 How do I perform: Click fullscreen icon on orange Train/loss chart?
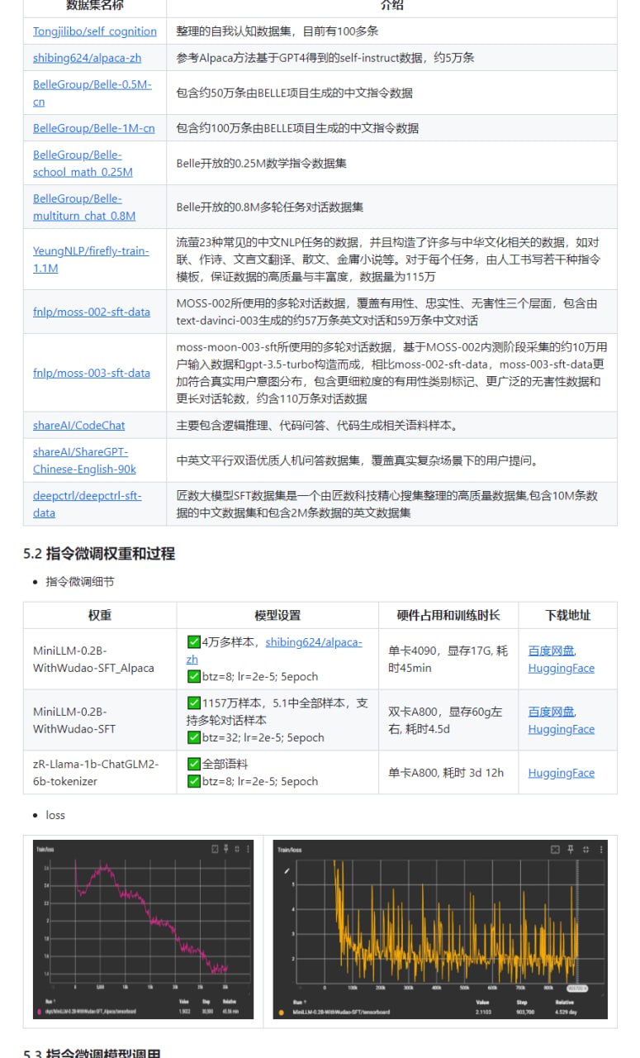click(x=555, y=850)
